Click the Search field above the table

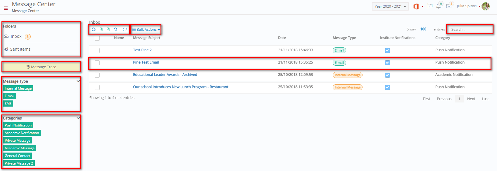tap(470, 29)
